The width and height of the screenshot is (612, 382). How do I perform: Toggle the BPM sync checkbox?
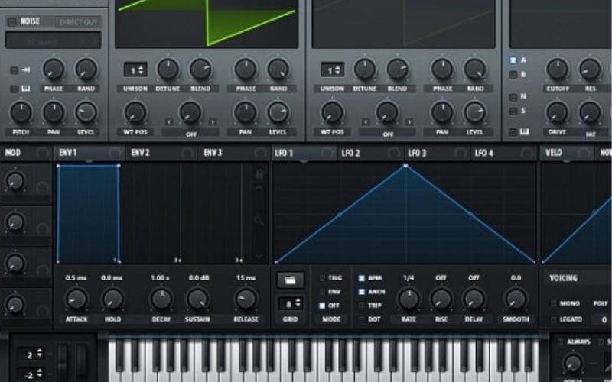coord(362,279)
